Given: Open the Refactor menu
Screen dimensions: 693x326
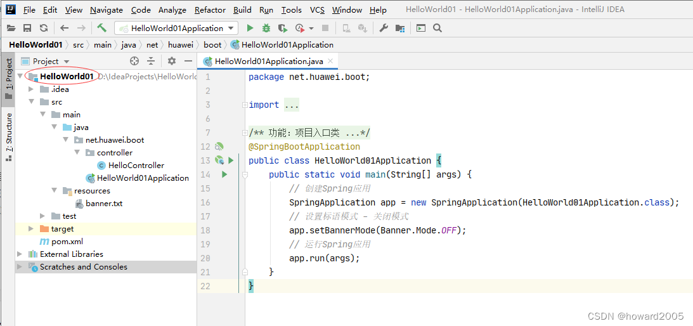Looking at the screenshot, I should pyautogui.click(x=210, y=10).
